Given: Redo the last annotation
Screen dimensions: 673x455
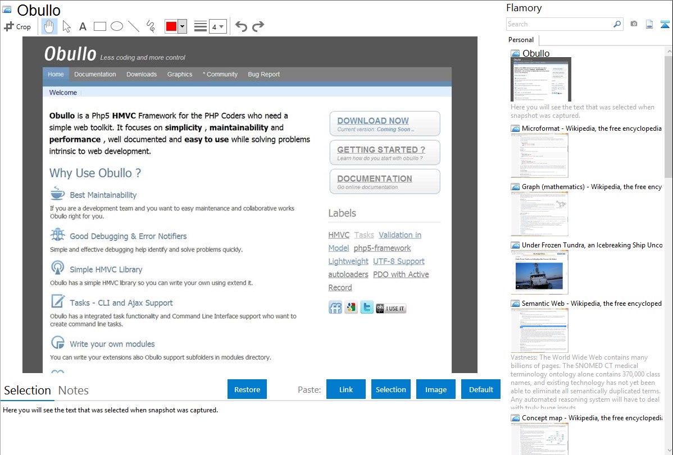Looking at the screenshot, I should point(258,26).
